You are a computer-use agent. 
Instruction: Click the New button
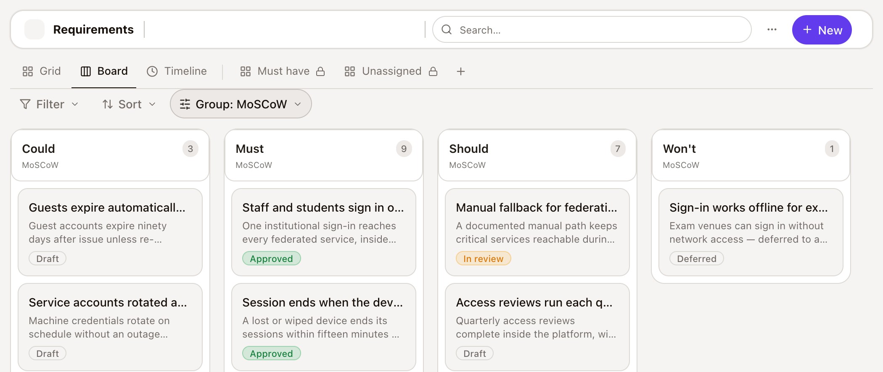pyautogui.click(x=822, y=30)
